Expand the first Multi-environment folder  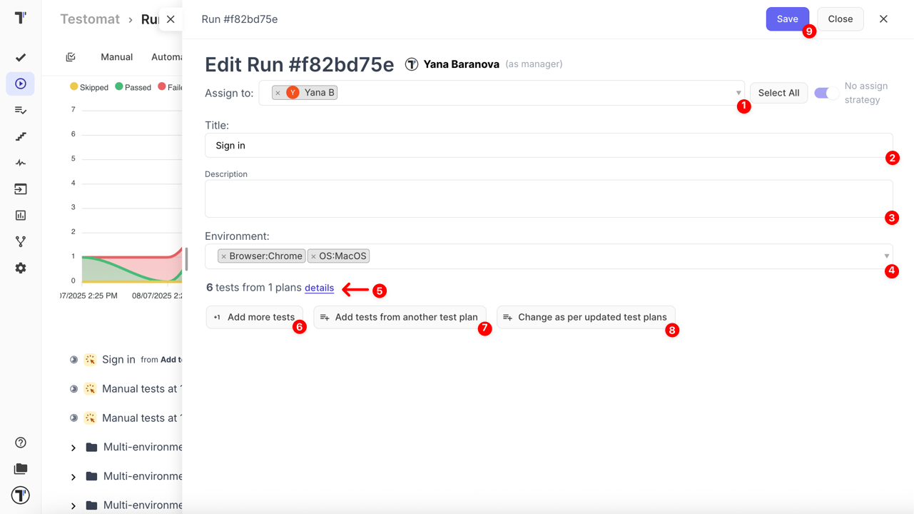(x=73, y=448)
